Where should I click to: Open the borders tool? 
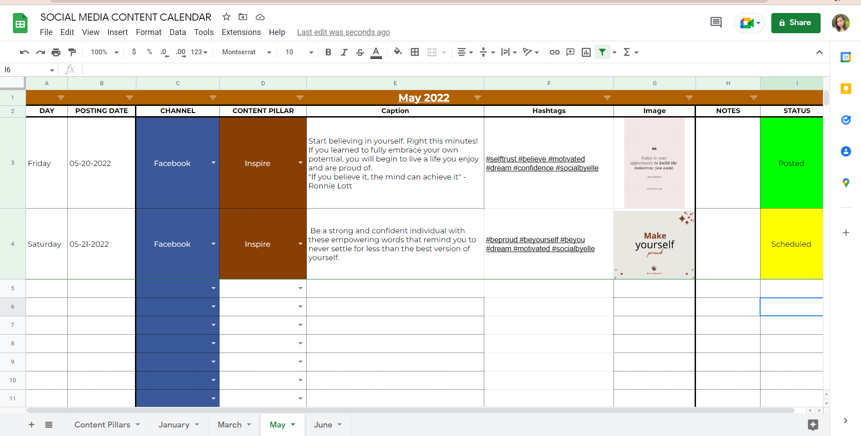point(415,52)
